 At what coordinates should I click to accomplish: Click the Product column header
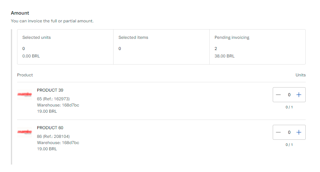pyautogui.click(x=25, y=75)
